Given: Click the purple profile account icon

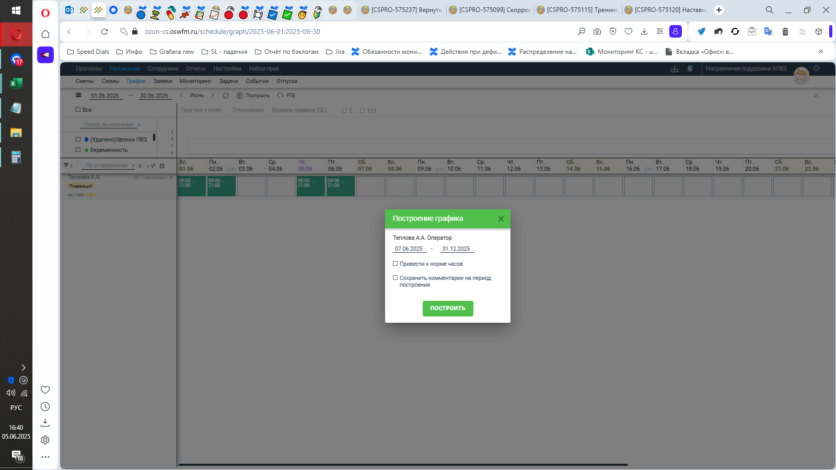Looking at the screenshot, I should click(x=676, y=31).
